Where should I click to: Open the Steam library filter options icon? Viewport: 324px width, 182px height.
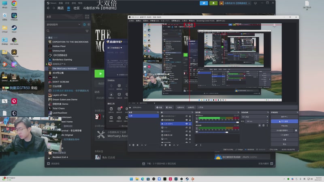tap(87, 31)
